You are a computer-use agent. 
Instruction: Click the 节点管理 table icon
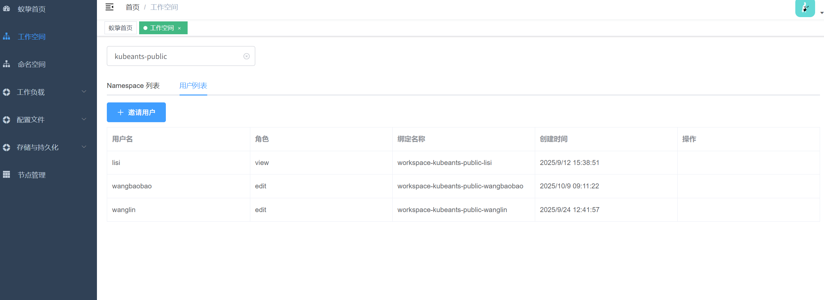[7, 175]
